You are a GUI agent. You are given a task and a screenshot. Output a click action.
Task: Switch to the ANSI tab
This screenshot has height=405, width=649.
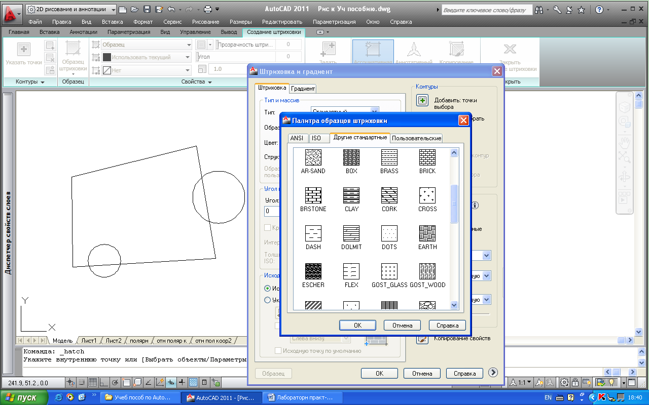[297, 138]
